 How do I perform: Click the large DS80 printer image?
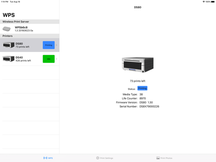pos(138,65)
